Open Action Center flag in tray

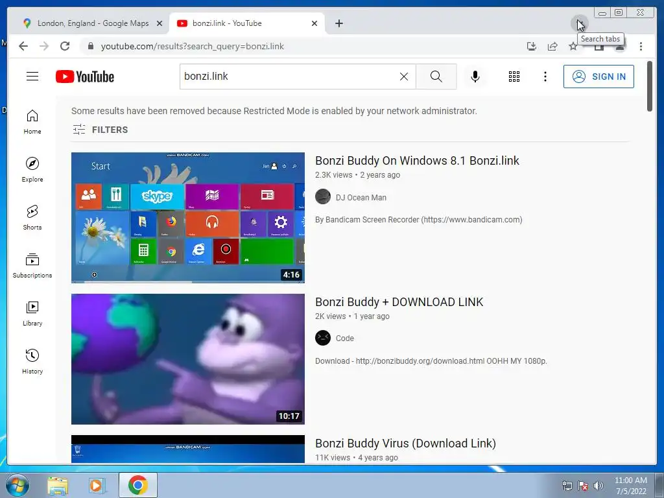click(583, 486)
